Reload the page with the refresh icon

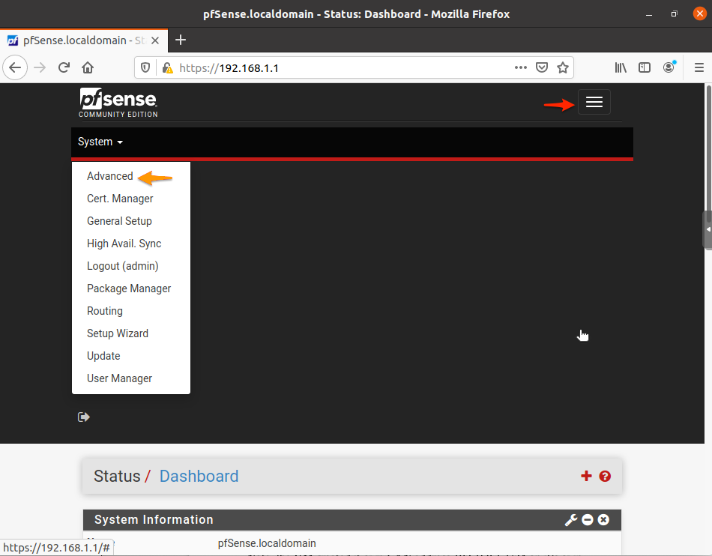tap(63, 67)
